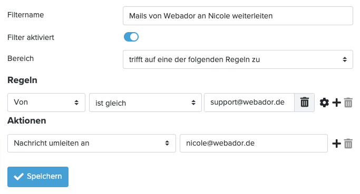This screenshot has width=360, height=194.
Task: Delete the support@webador.de value with black trash icon
Action: click(305, 103)
